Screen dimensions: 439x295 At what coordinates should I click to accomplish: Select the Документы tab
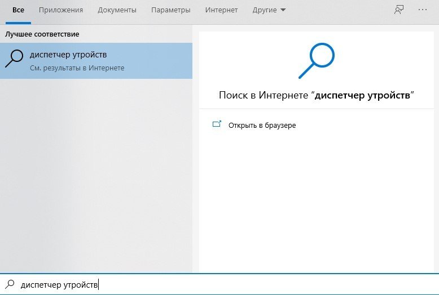[117, 10]
